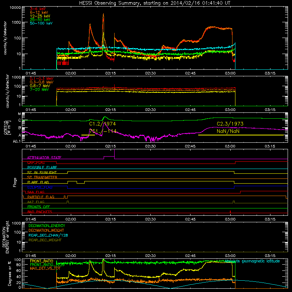Select the ECLIPSE_FLAG label
292x292 pixels.
[40, 187]
